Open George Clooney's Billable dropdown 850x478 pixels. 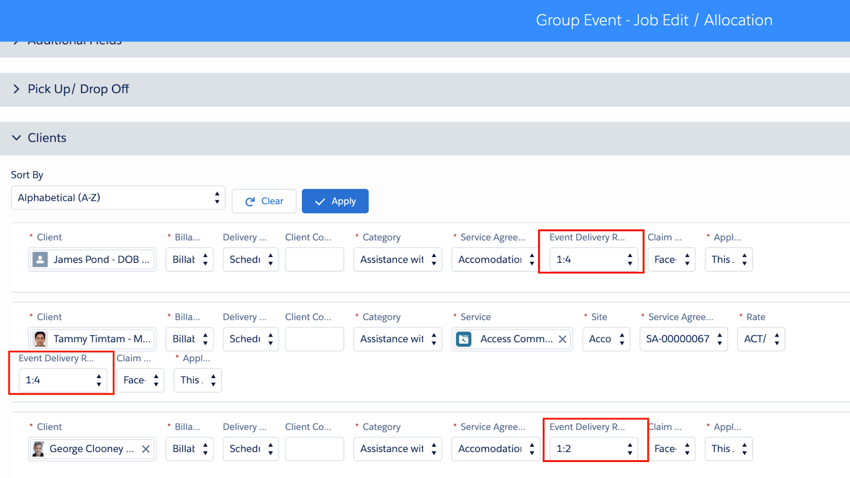[x=189, y=449]
